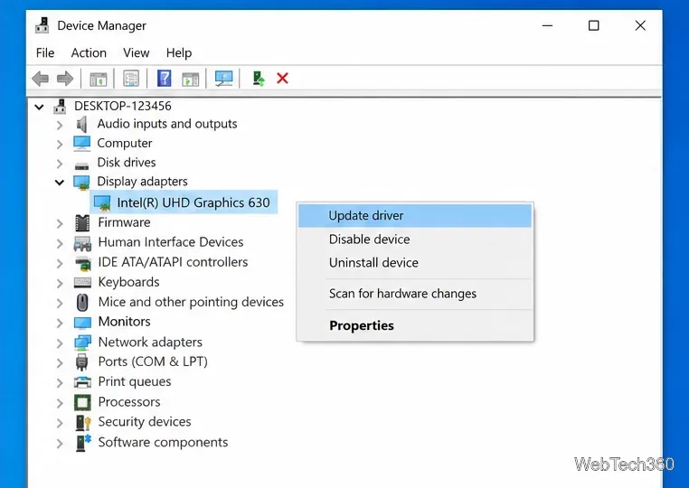Click the Forward arrow toolbar icon

[x=65, y=79]
